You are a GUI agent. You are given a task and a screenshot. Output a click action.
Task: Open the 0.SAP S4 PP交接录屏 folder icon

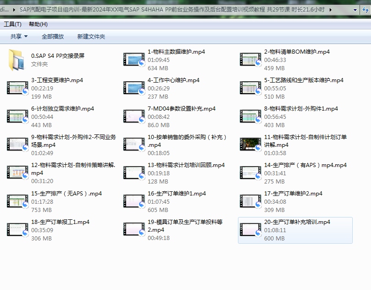click(x=17, y=60)
